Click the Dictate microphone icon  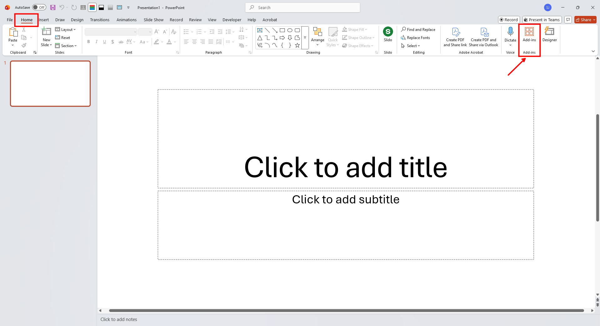click(510, 32)
